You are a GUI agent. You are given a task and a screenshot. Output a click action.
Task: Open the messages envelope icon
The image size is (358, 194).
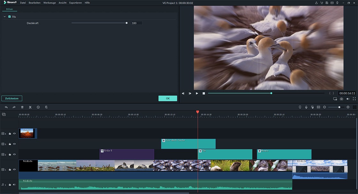tap(332, 3)
